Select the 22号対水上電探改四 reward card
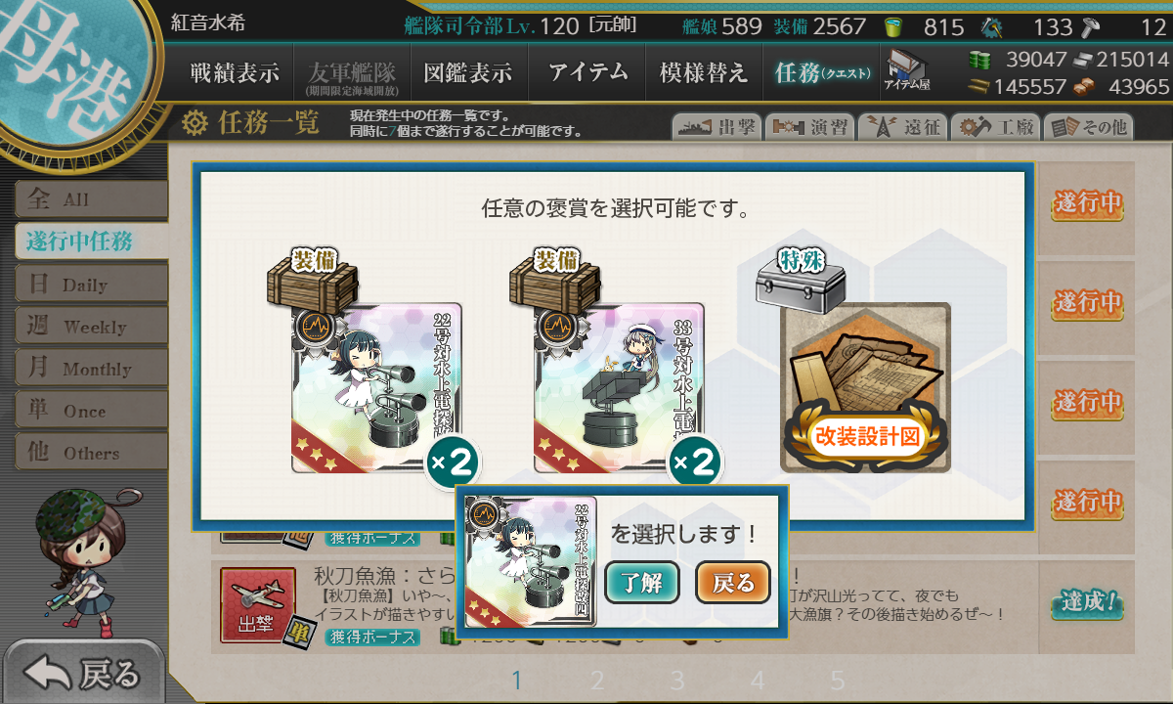Viewport: 1173px width, 704px height. click(377, 387)
